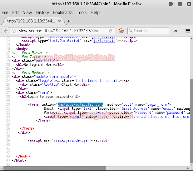Open the View menu

point(27,13)
